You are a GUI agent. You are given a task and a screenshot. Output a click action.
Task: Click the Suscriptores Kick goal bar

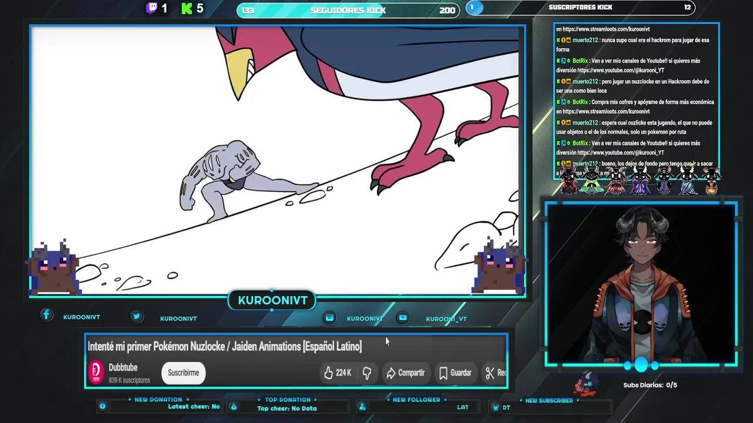580,7
